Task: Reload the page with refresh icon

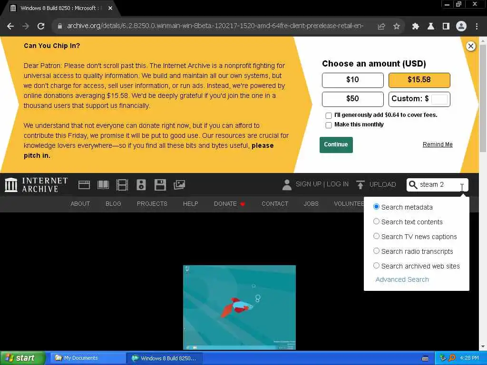Action: pyautogui.click(x=41, y=27)
